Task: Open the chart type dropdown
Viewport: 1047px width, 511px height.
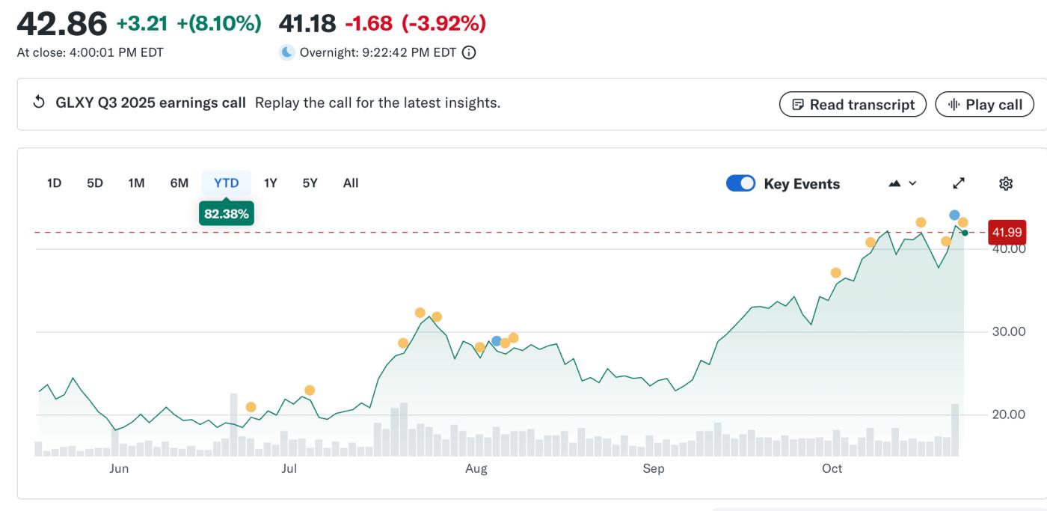Action: [x=902, y=183]
